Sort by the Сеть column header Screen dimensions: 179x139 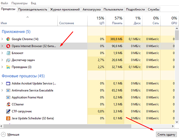[151, 21]
